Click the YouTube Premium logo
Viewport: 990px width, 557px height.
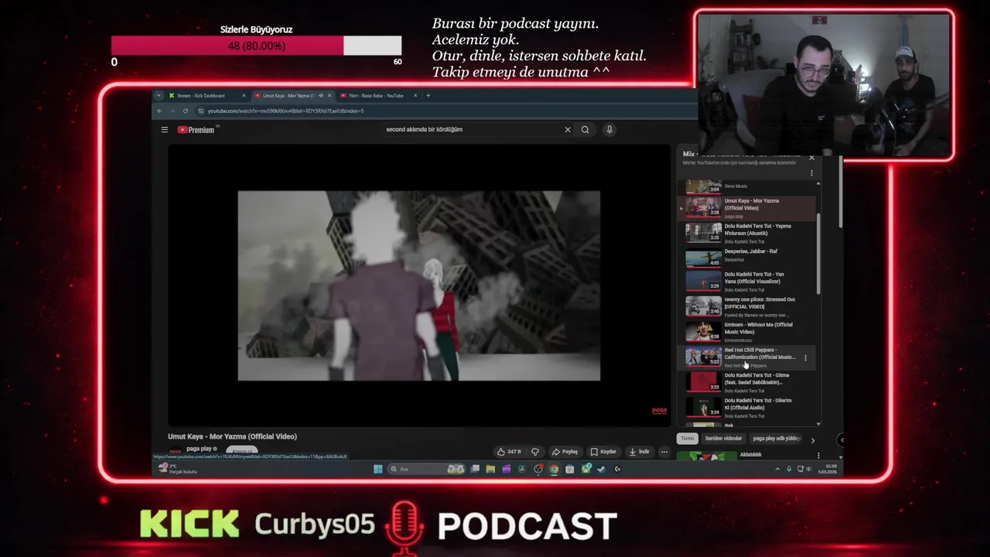196,130
